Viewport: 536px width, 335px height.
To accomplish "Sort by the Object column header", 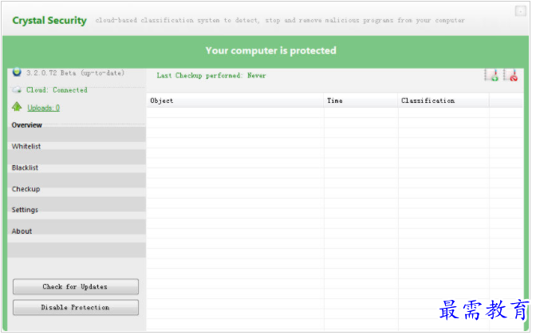I will pyautogui.click(x=235, y=100).
